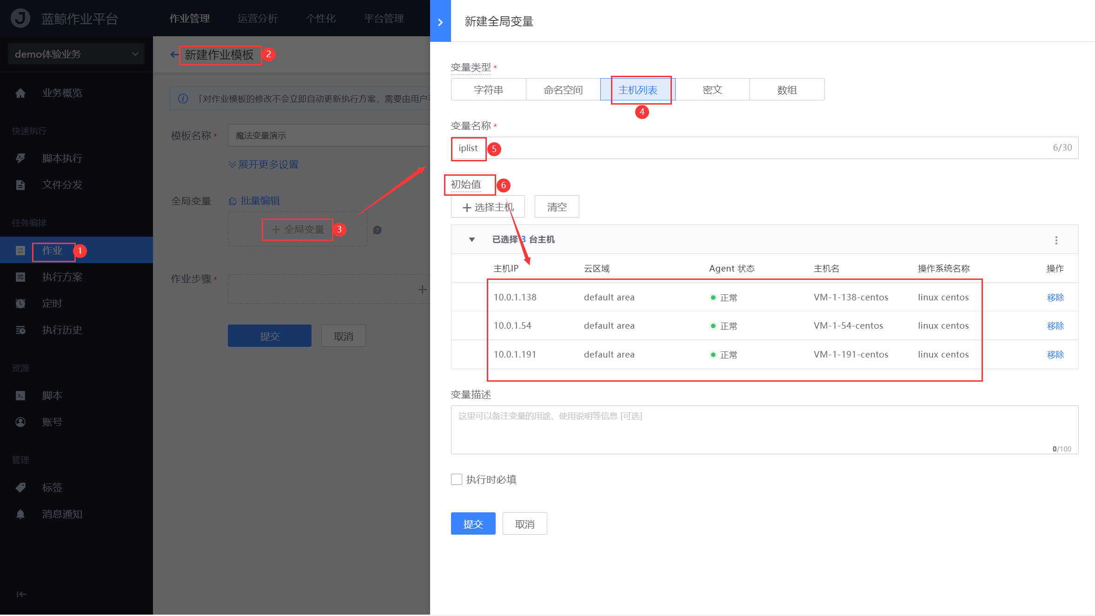The height and width of the screenshot is (616, 1095).
Task: Open the 作业管理 top menu
Action: (190, 19)
